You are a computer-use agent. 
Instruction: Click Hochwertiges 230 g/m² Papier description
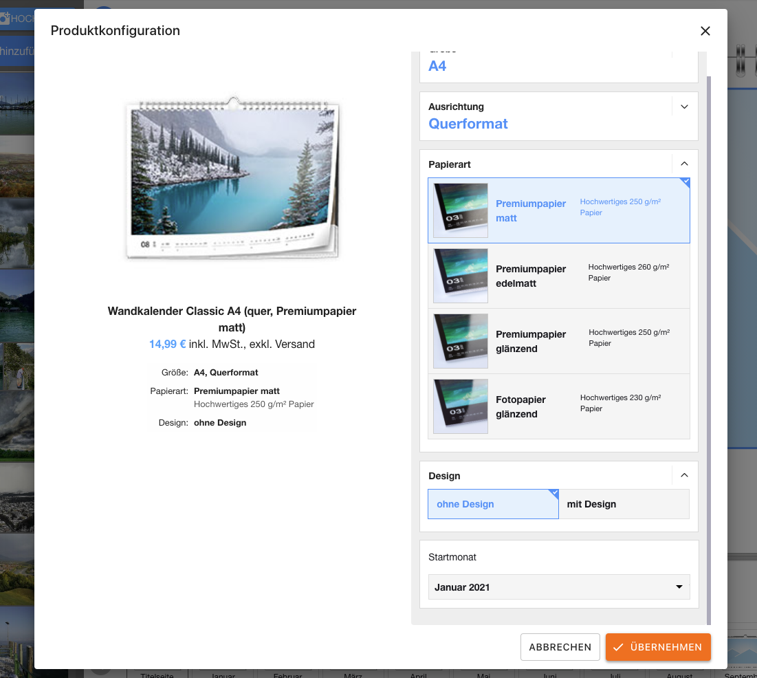coord(620,403)
